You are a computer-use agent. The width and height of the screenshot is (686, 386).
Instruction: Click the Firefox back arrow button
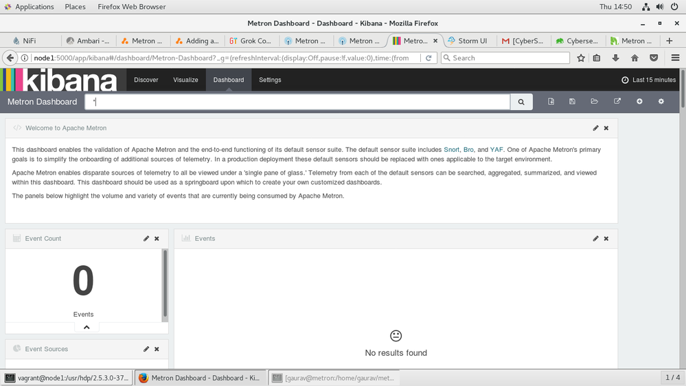coord(10,58)
